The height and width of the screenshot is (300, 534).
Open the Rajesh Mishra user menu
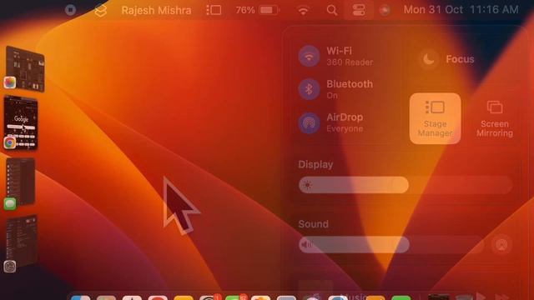click(x=156, y=10)
